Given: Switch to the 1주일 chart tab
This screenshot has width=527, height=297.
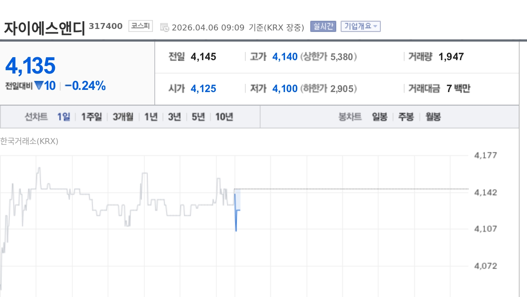Looking at the screenshot, I should [x=91, y=117].
